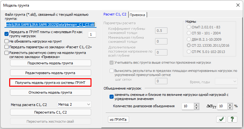This screenshot has width=244, height=129.
Task: Click 'Получить модель грунта из системы ГРУНТ'
Action: [x=51, y=83]
